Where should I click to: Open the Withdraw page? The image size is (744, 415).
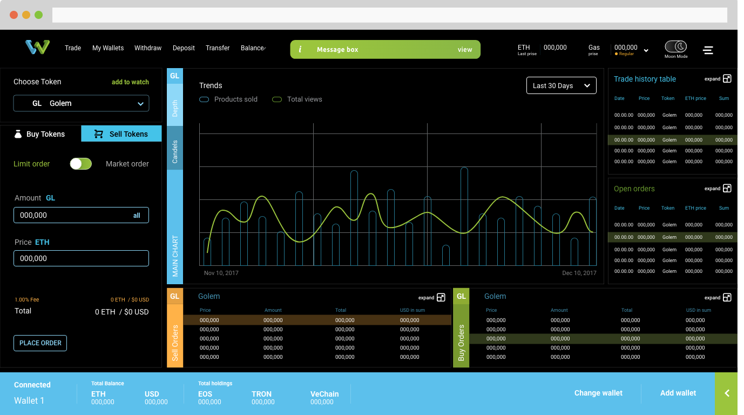pos(148,48)
